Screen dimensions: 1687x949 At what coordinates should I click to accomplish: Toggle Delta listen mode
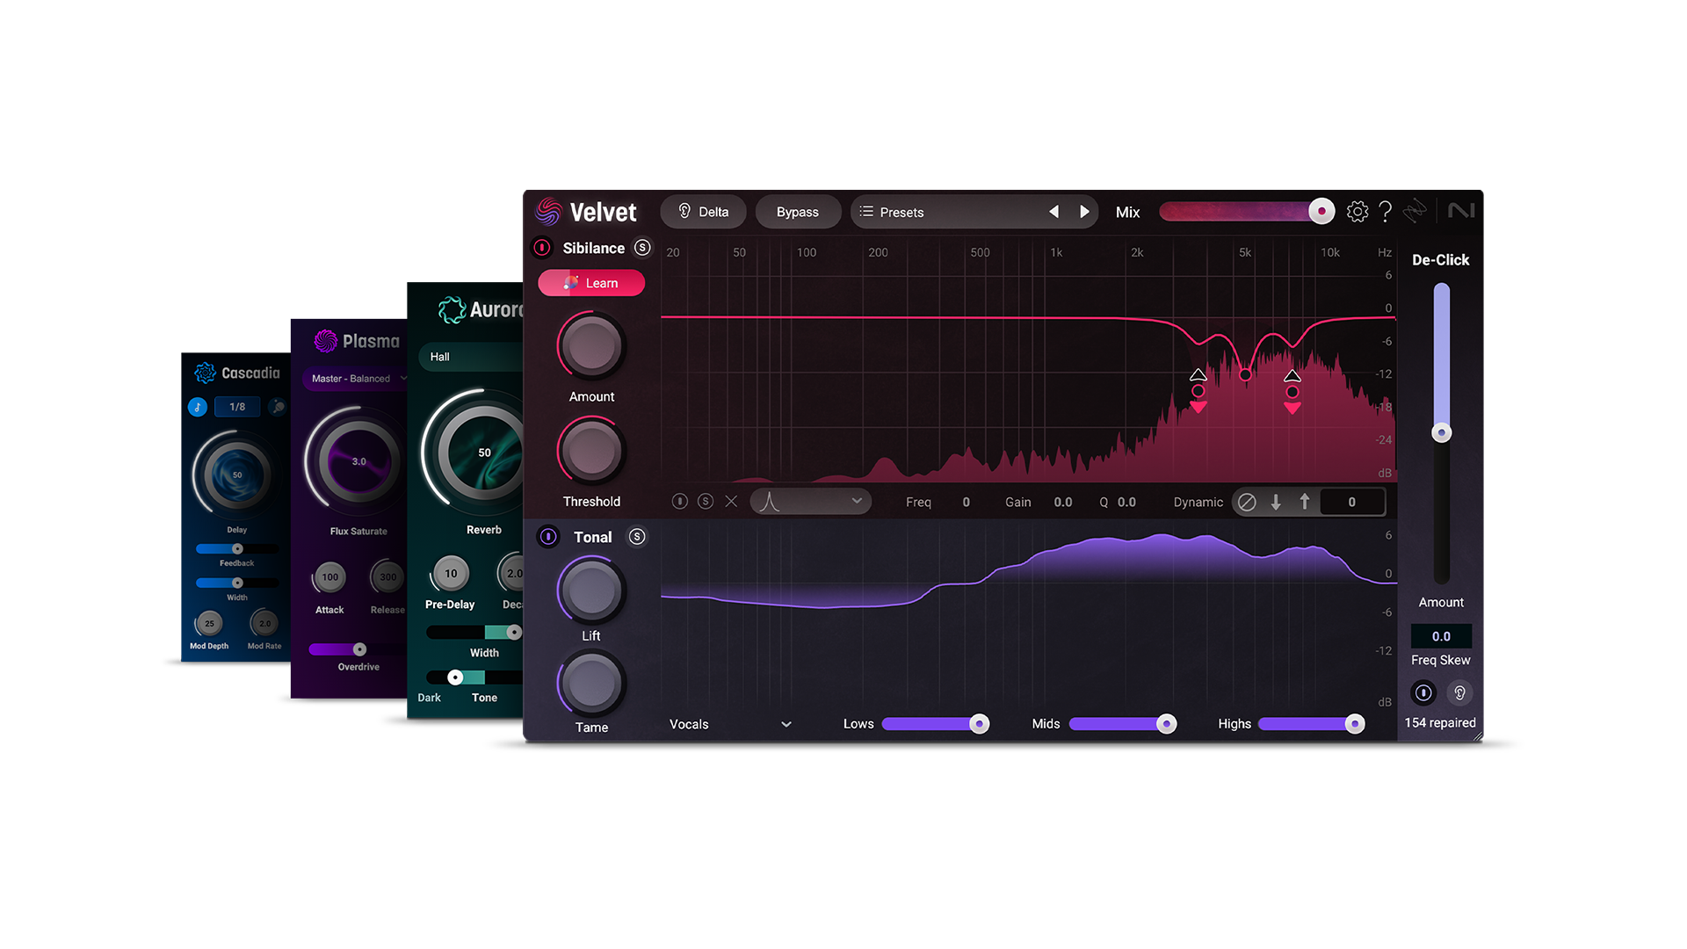pyautogui.click(x=703, y=212)
